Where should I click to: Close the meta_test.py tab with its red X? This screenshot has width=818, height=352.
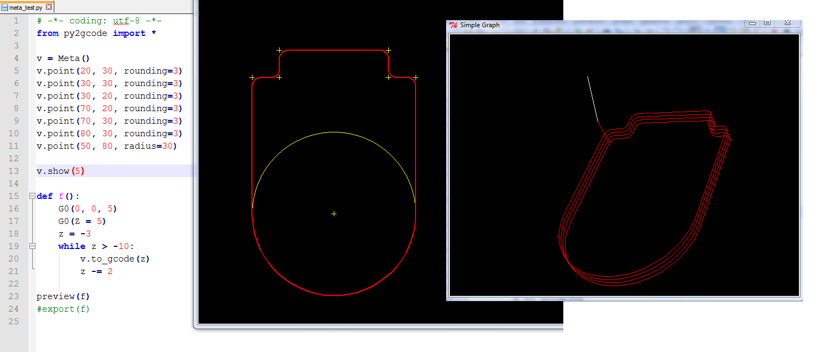pyautogui.click(x=49, y=7)
